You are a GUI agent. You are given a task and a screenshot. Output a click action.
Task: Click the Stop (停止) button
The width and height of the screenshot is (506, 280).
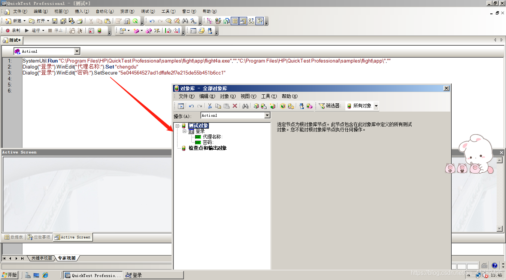[x=56, y=30]
